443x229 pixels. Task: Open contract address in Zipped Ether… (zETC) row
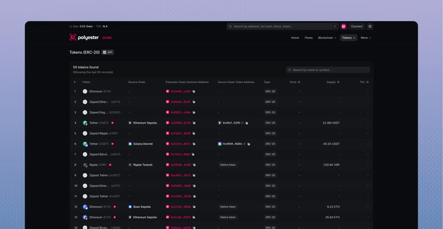click(x=181, y=186)
